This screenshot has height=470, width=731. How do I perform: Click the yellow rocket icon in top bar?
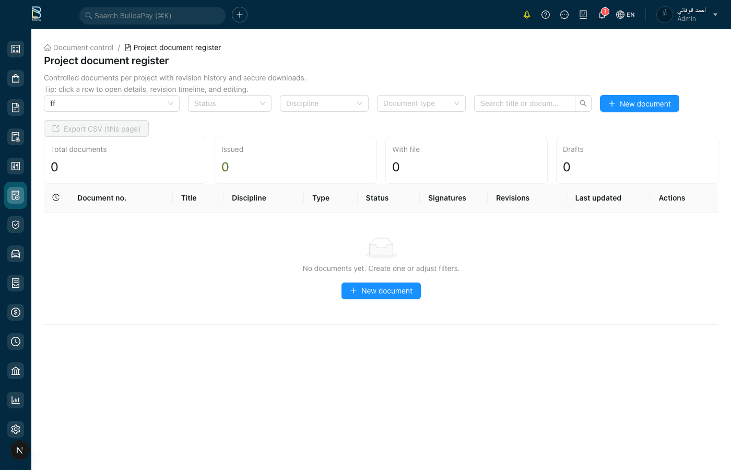pos(527,15)
